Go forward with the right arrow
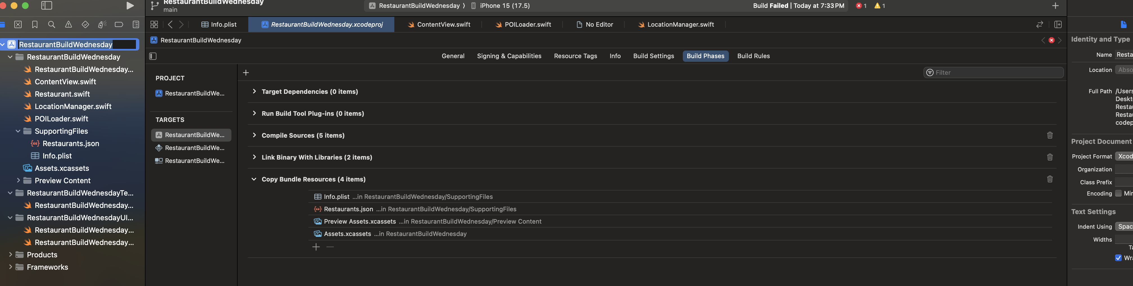The image size is (1133, 286). (x=181, y=25)
